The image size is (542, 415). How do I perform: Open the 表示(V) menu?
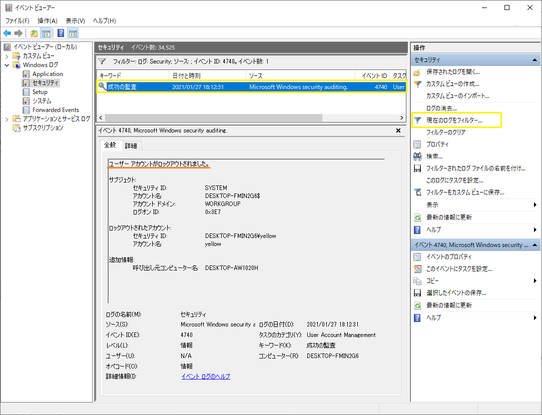pyautogui.click(x=74, y=20)
